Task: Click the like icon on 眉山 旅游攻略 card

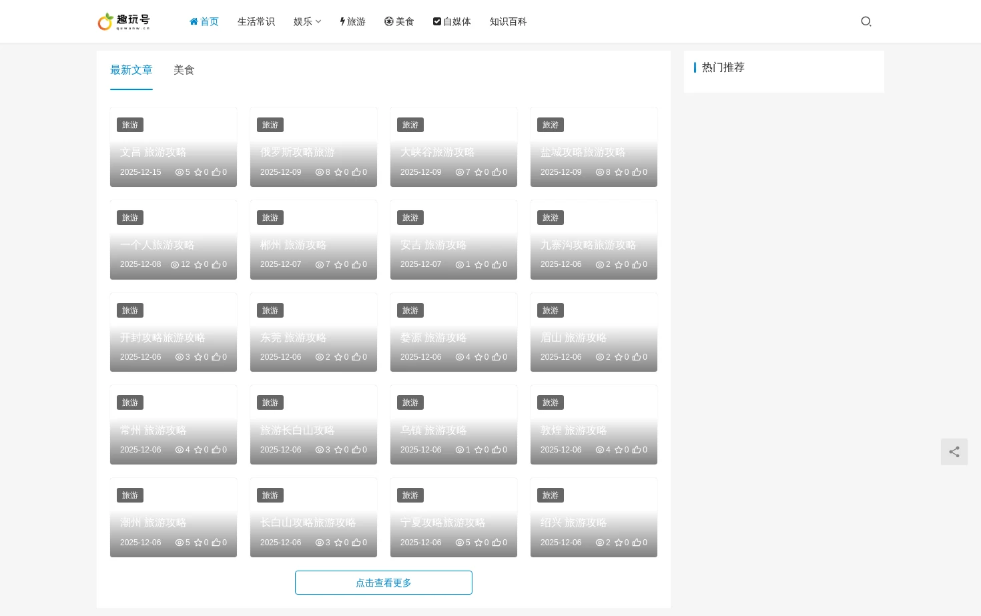Action: click(637, 358)
